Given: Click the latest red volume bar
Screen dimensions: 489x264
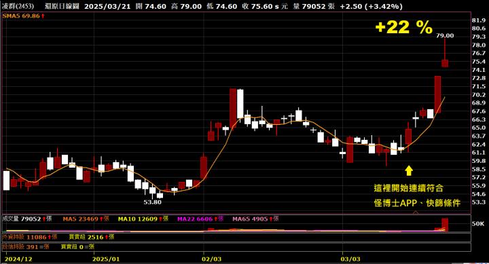Looking at the screenshot, I should click(x=445, y=225).
